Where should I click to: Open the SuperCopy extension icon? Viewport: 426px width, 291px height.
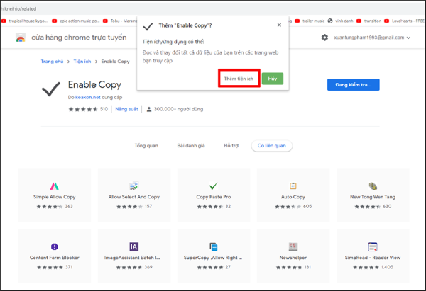212,246
